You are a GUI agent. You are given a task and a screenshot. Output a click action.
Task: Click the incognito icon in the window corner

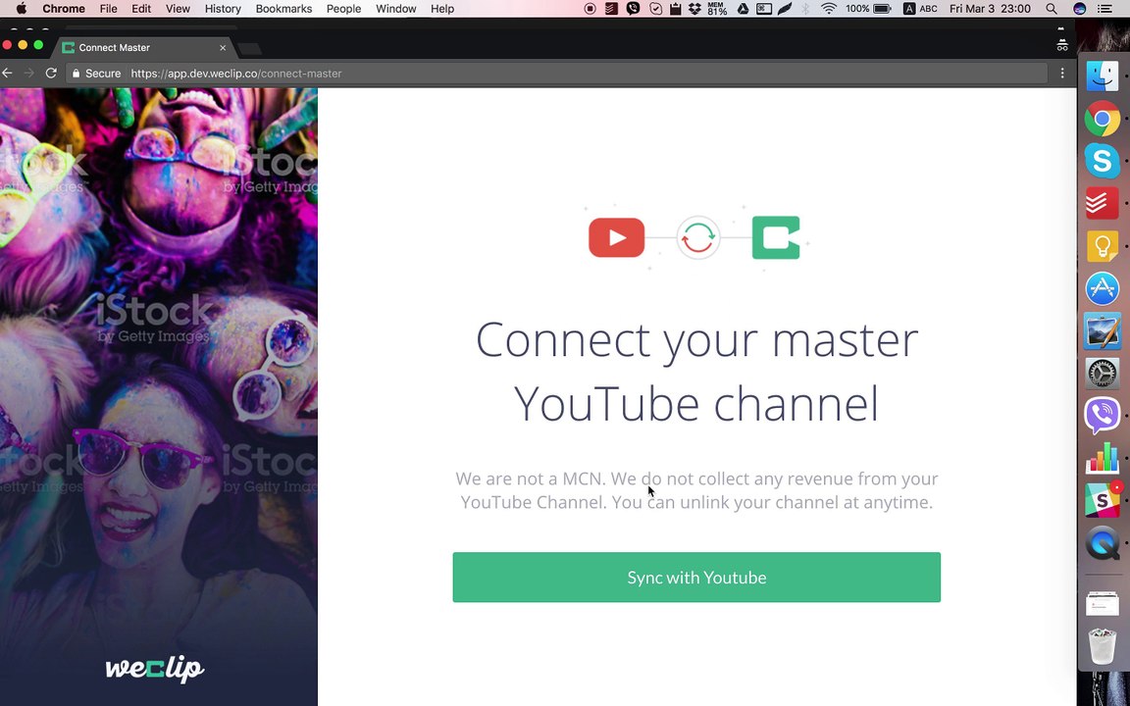(1062, 46)
